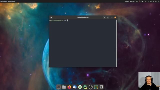Open OBS Studio from the dock
This screenshot has width=160, height=90.
[90, 87]
